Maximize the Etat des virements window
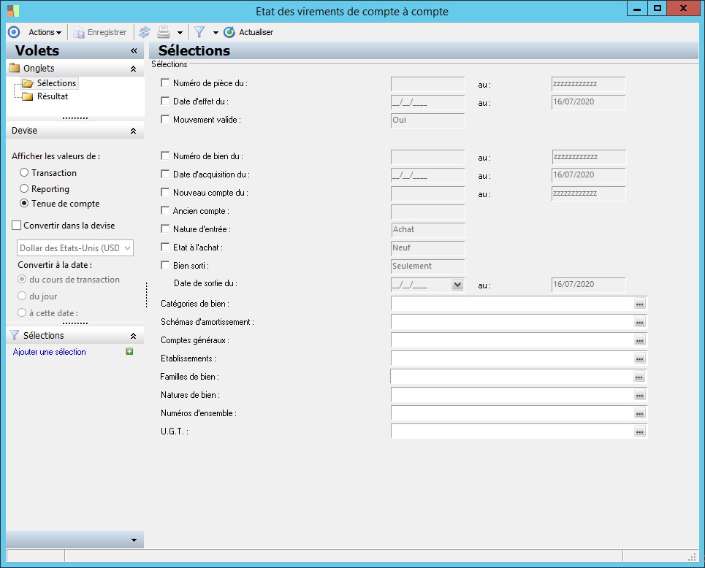 (x=657, y=9)
